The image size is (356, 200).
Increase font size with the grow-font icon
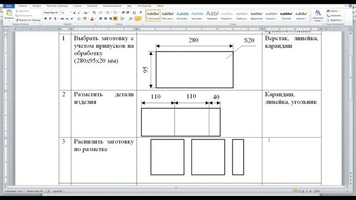(x=74, y=13)
